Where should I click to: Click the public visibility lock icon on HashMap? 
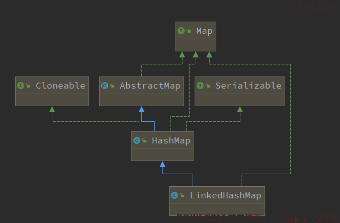click(144, 140)
